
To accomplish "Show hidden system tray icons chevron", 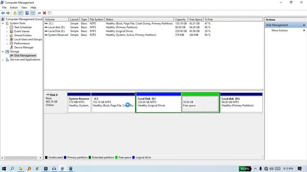I will (255, 169).
